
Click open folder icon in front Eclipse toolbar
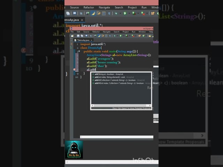150,36
